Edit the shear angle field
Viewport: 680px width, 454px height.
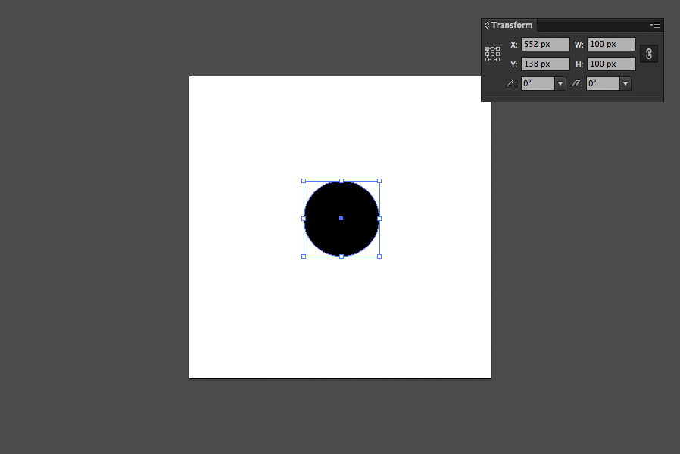603,83
